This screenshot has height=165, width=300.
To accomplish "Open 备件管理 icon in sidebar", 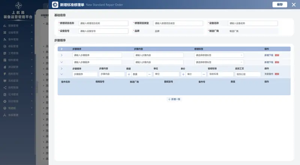I will click(5, 39).
